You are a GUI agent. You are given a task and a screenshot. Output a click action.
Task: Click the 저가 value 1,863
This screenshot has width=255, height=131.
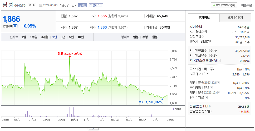point(102,27)
